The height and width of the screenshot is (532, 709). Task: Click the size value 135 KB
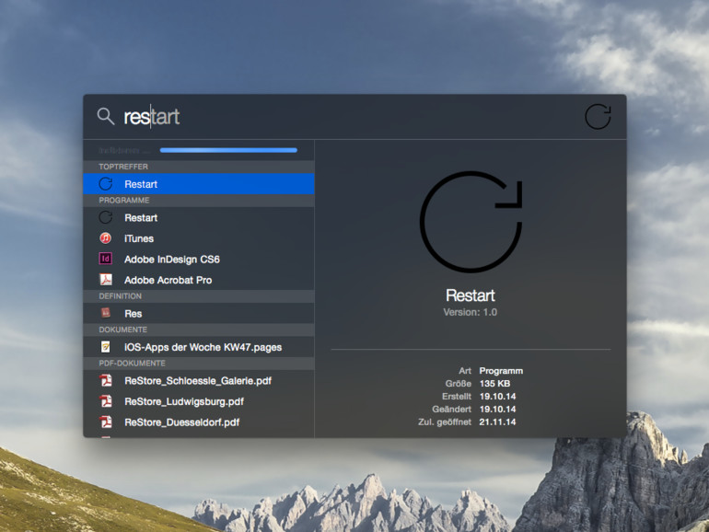coord(494,383)
